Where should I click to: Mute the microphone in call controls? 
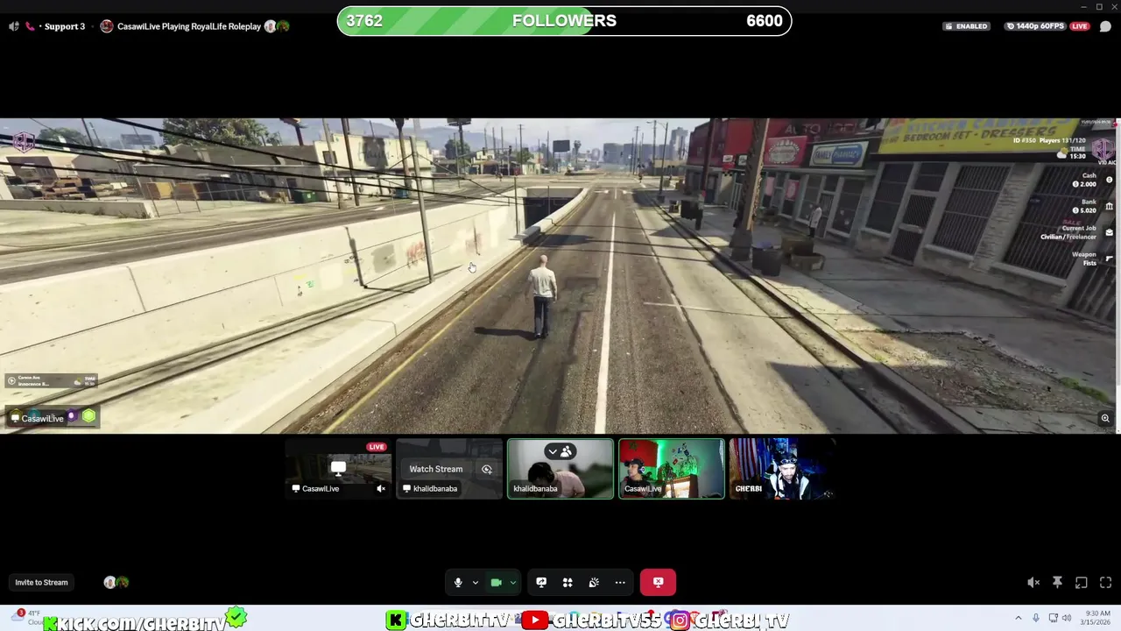tap(457, 582)
